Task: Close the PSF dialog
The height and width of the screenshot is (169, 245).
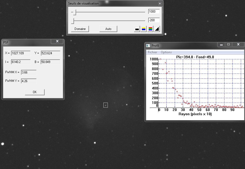Action: (x=57, y=41)
